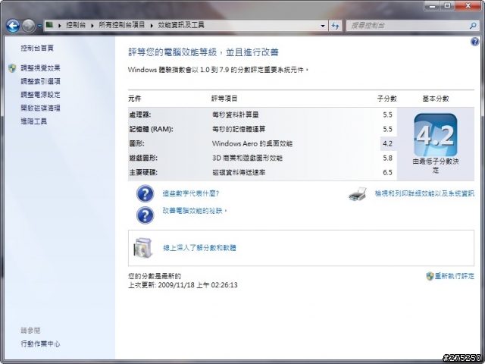Click the search magnifier icon
This screenshot has width=485, height=364.
(x=473, y=26)
